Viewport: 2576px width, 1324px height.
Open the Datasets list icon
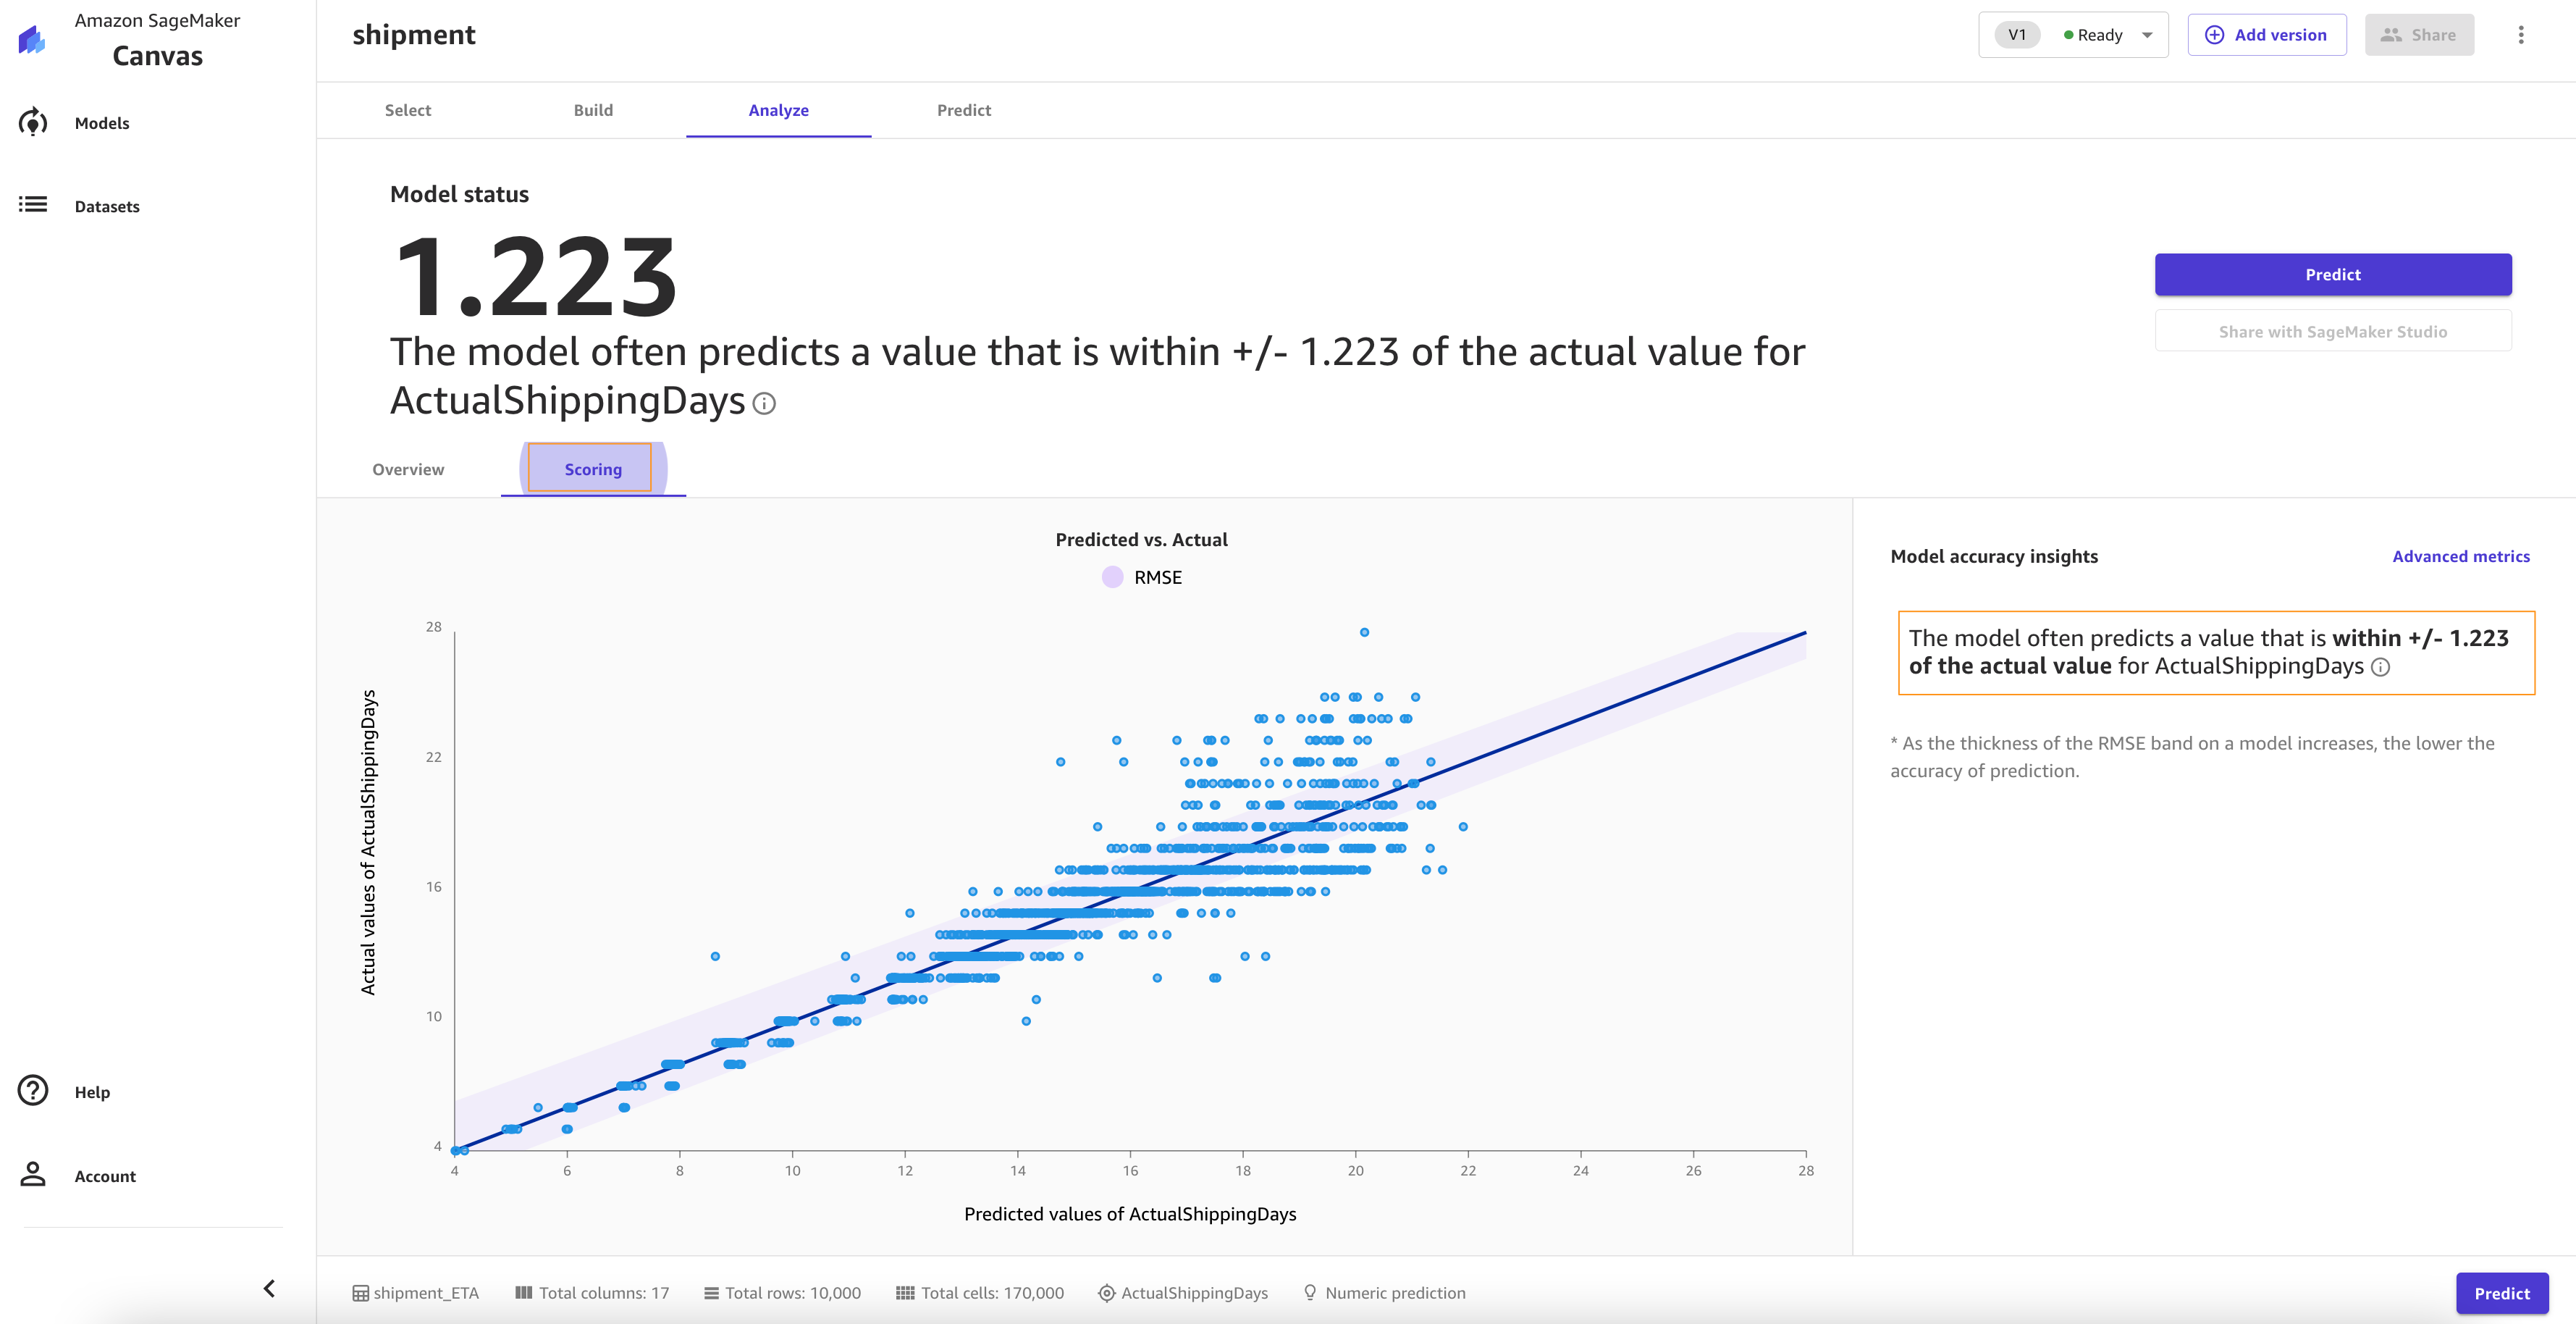(x=33, y=205)
